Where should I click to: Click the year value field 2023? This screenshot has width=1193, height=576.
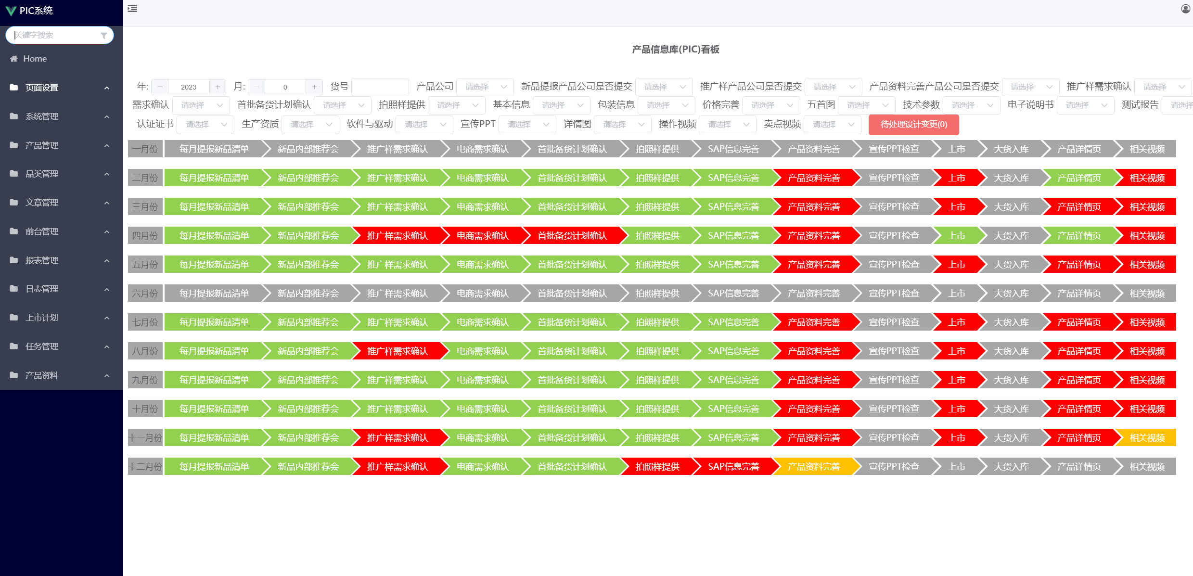189,87
